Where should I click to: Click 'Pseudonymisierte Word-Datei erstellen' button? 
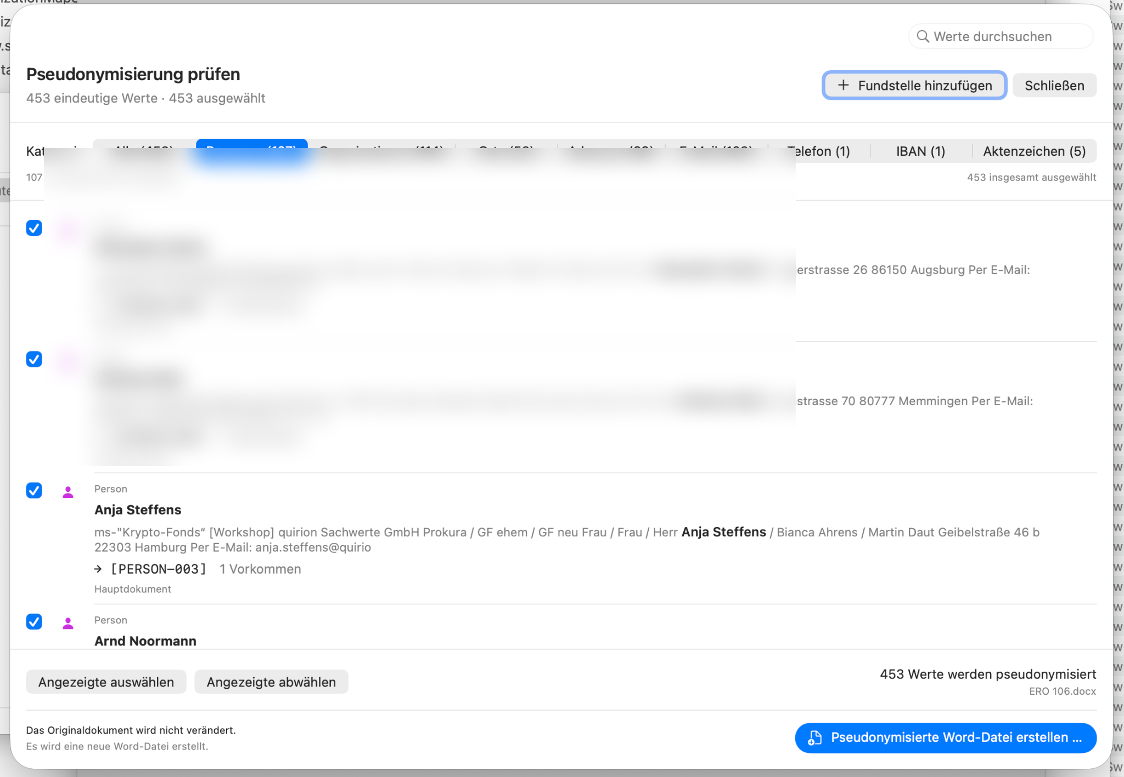(x=946, y=738)
